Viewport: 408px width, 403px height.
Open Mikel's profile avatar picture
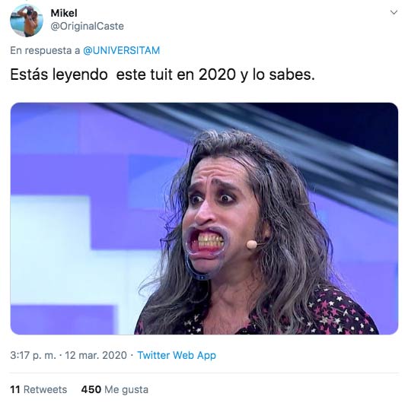pos(27,21)
